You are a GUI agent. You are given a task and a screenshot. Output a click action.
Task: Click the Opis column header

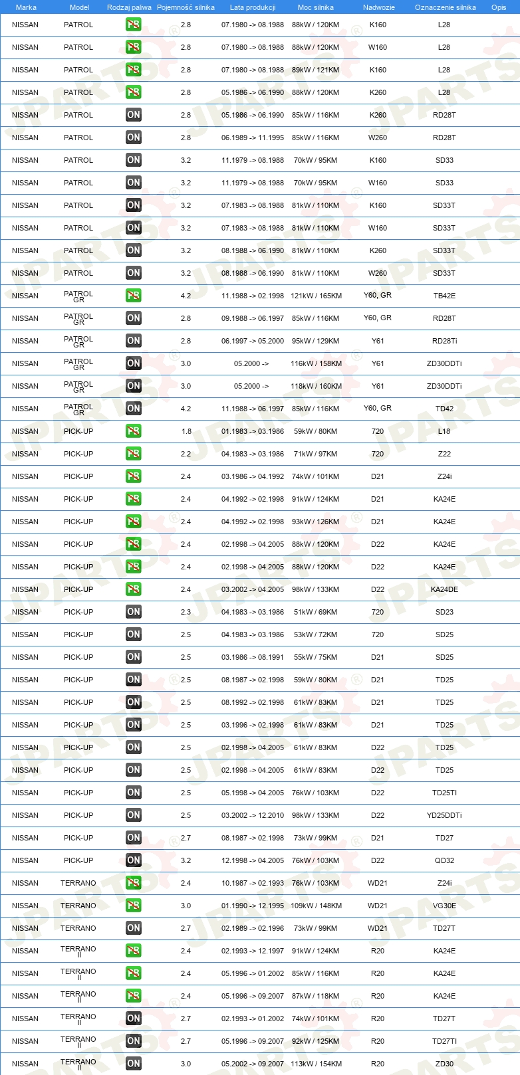499,7
